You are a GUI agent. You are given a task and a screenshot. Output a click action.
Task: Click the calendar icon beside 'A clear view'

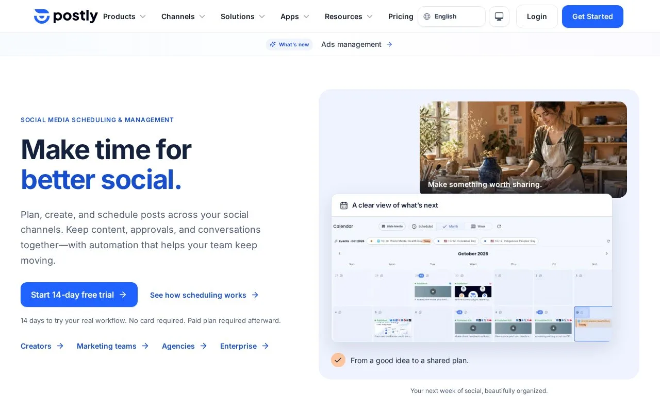344,205
